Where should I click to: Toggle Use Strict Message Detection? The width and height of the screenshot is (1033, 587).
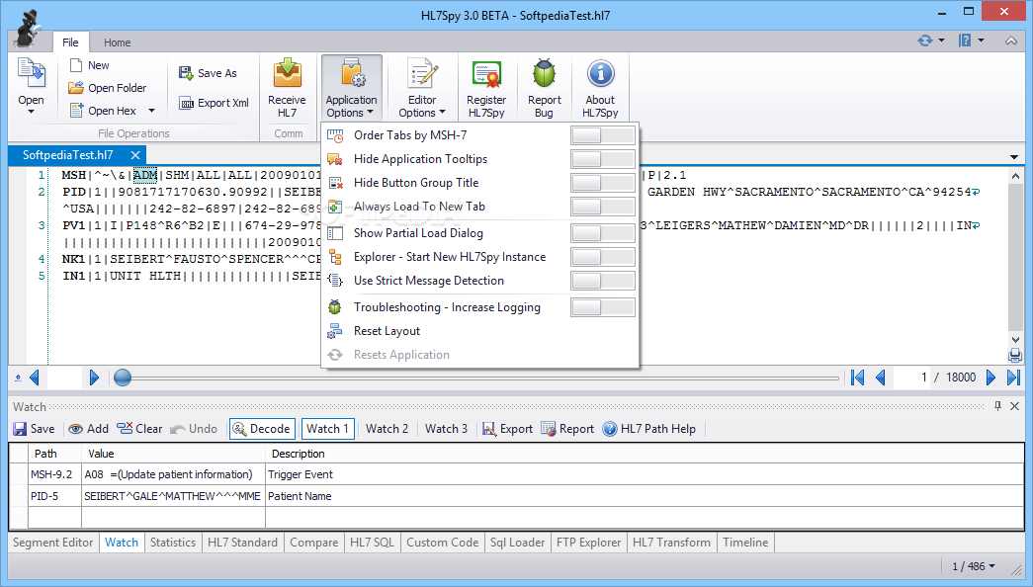[602, 281]
